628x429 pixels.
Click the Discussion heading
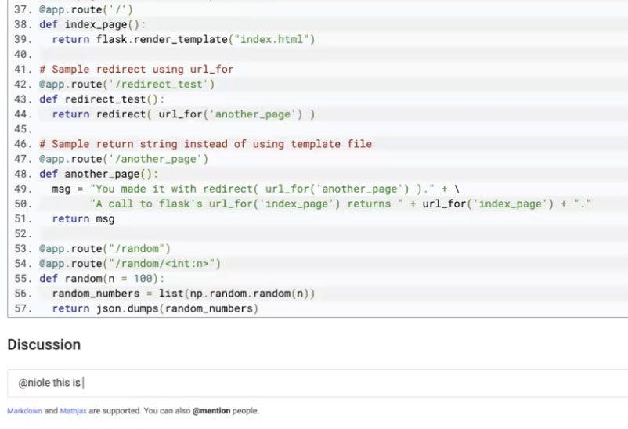tap(44, 344)
